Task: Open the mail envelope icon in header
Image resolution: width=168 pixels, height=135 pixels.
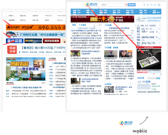Action: pos(151,5)
